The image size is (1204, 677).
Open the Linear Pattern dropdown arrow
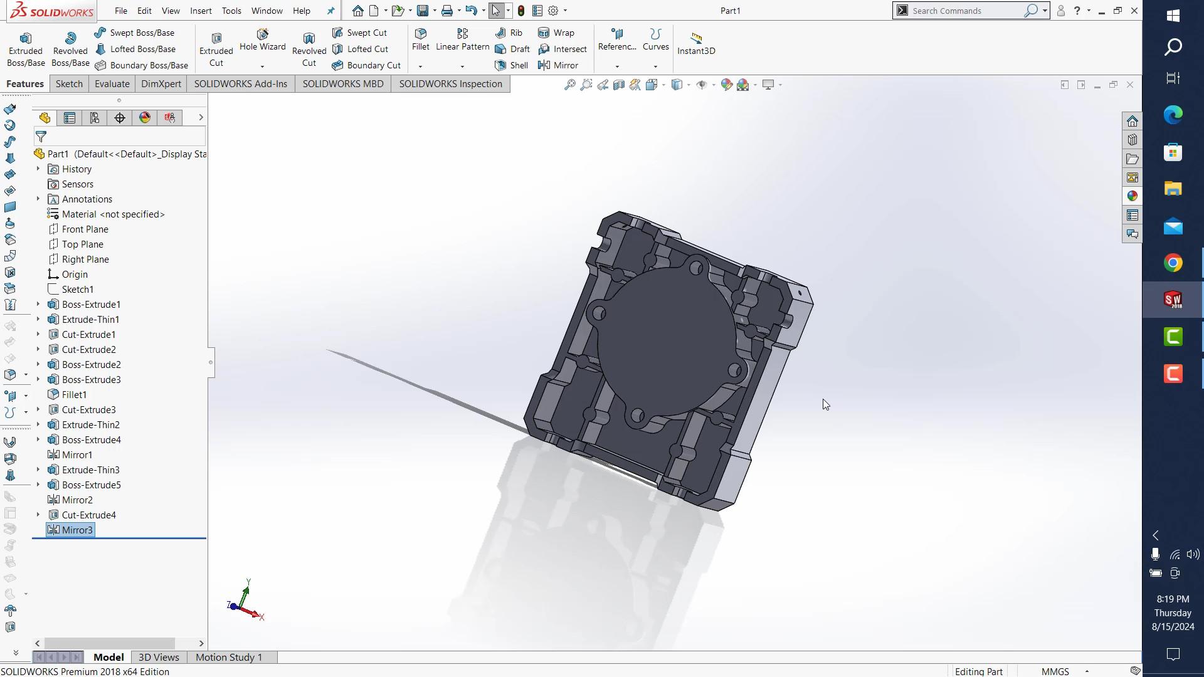coord(462,66)
